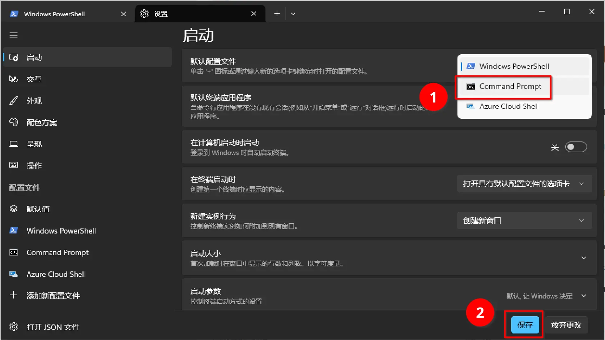Close the 设置 settings tab

point(254,13)
